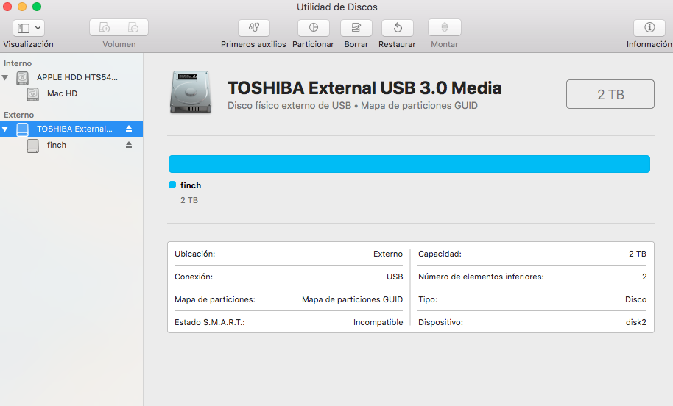
Task: Click the Restaurar restore icon
Action: (397, 28)
